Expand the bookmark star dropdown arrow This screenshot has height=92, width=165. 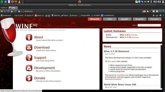point(150,11)
